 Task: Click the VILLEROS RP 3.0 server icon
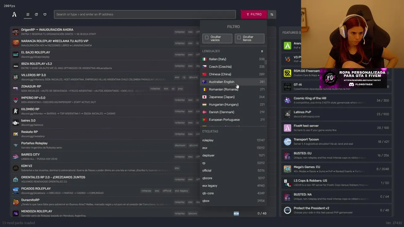[15, 77]
